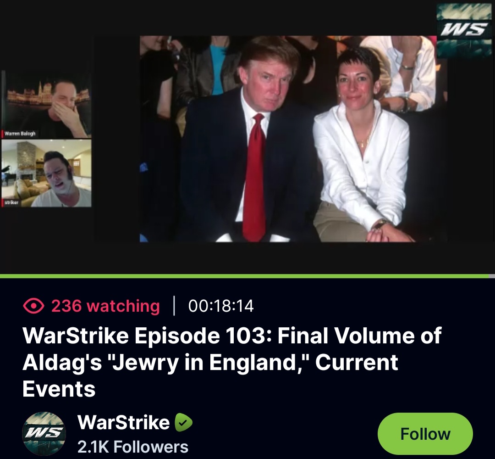Open the WarStrike channel avatar

(44, 433)
